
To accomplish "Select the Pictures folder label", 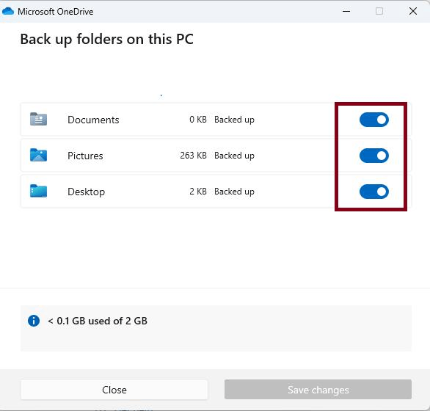I will [x=85, y=156].
